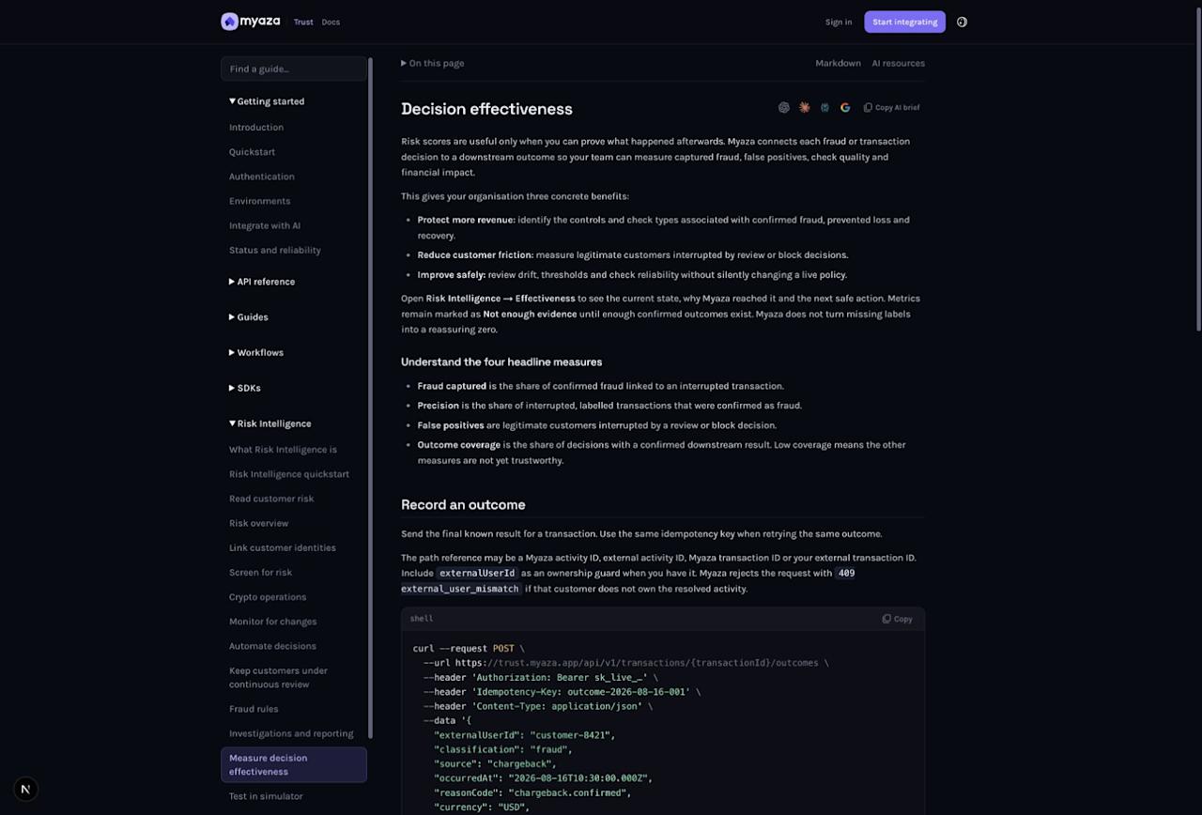This screenshot has width=1202, height=815.
Task: Open the Authentication page
Action: [262, 177]
